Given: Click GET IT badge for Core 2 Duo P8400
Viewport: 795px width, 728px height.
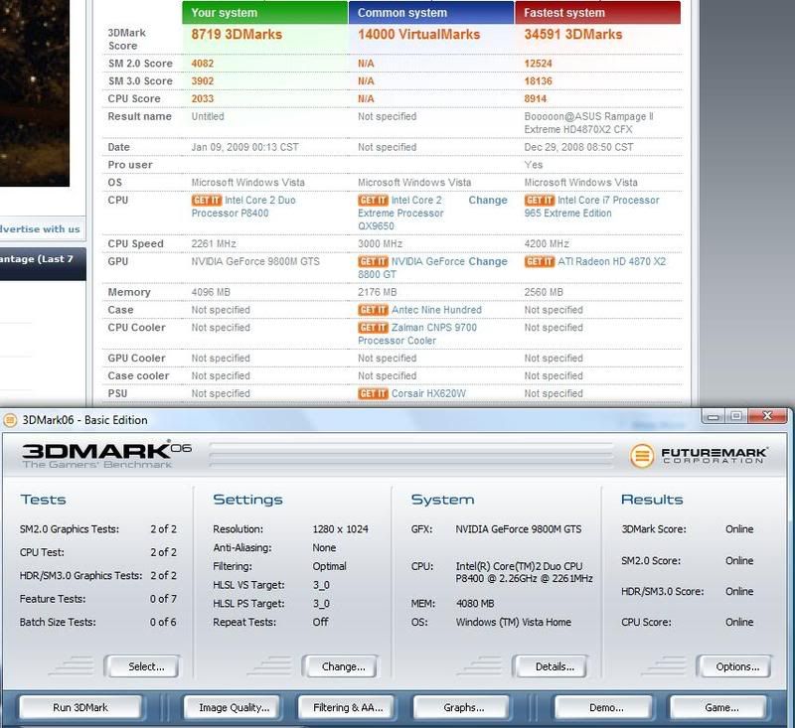Looking at the screenshot, I should click(207, 200).
